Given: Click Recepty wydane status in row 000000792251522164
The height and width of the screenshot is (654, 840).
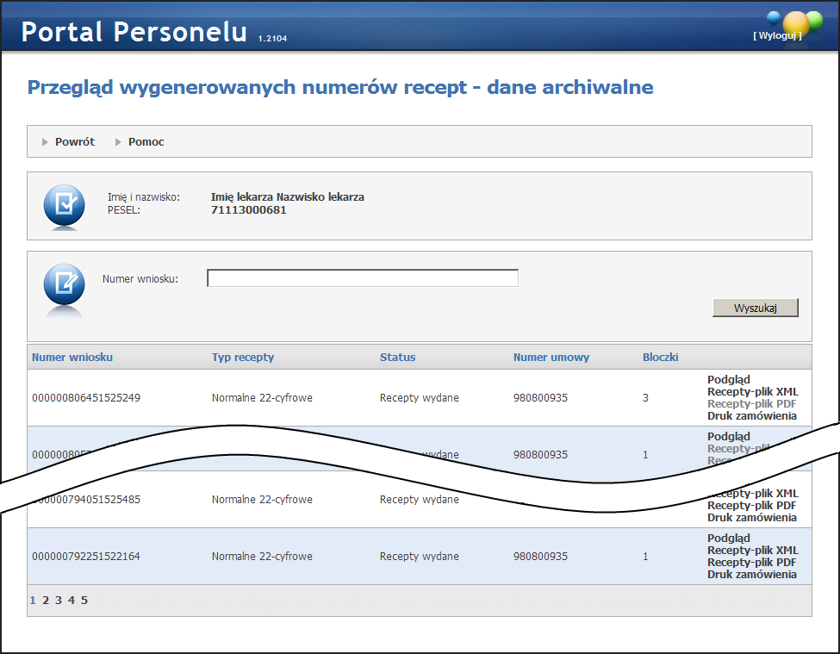Looking at the screenshot, I should [x=420, y=557].
